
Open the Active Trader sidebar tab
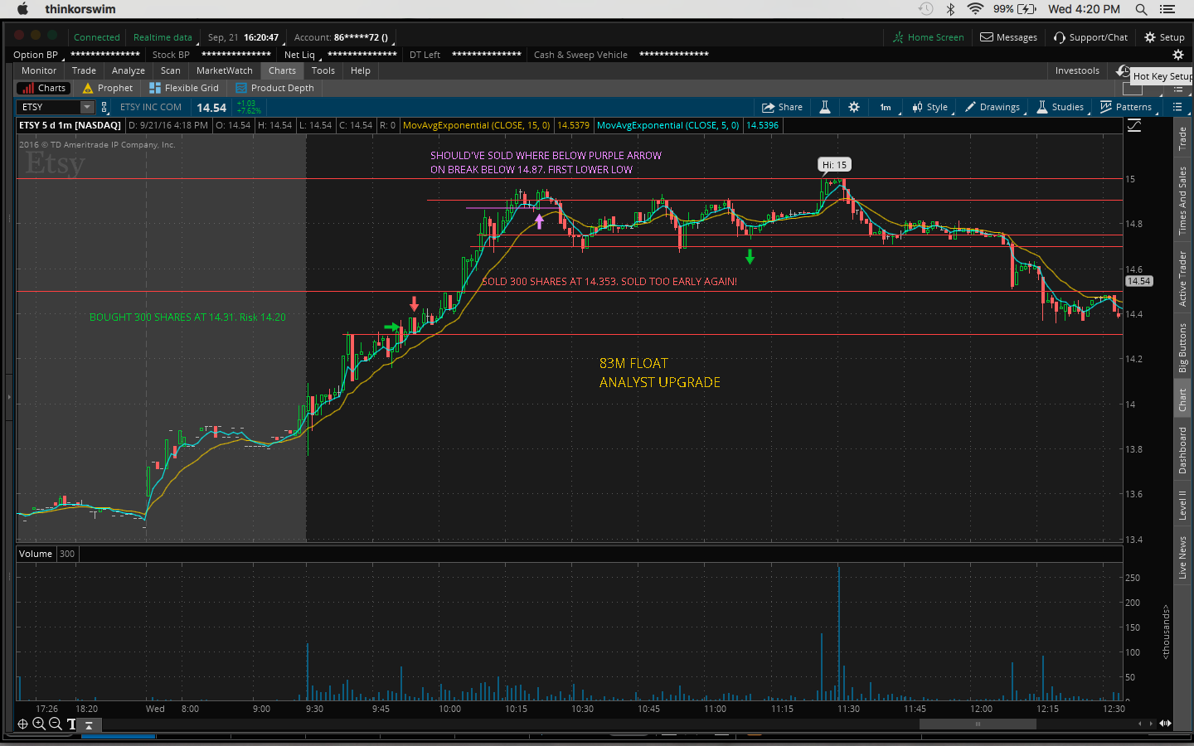tap(1182, 279)
